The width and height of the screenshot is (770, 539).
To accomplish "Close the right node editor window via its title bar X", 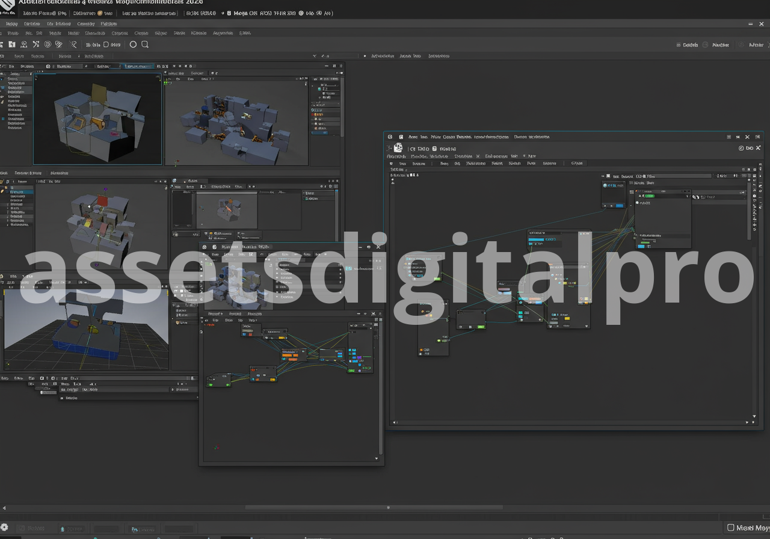I will coord(748,137).
